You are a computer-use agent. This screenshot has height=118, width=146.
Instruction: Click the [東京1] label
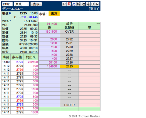point(94,9)
